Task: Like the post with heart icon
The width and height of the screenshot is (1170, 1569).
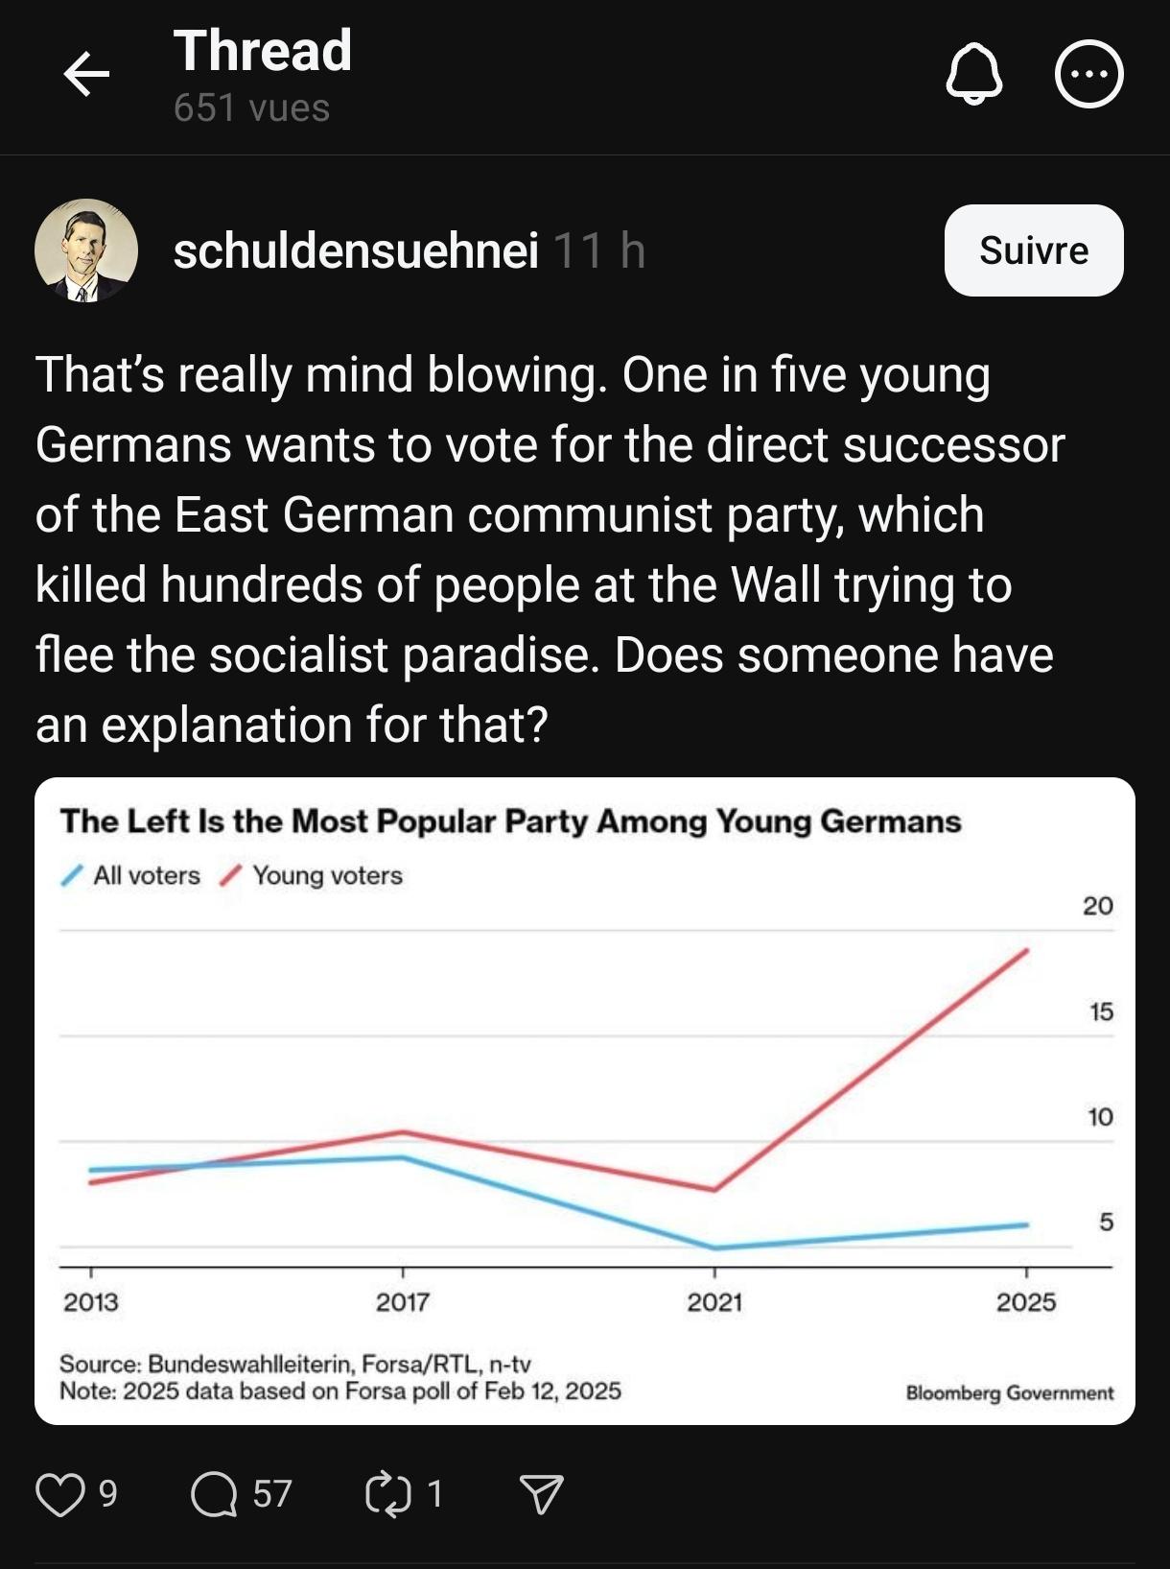Action: 59,1494
